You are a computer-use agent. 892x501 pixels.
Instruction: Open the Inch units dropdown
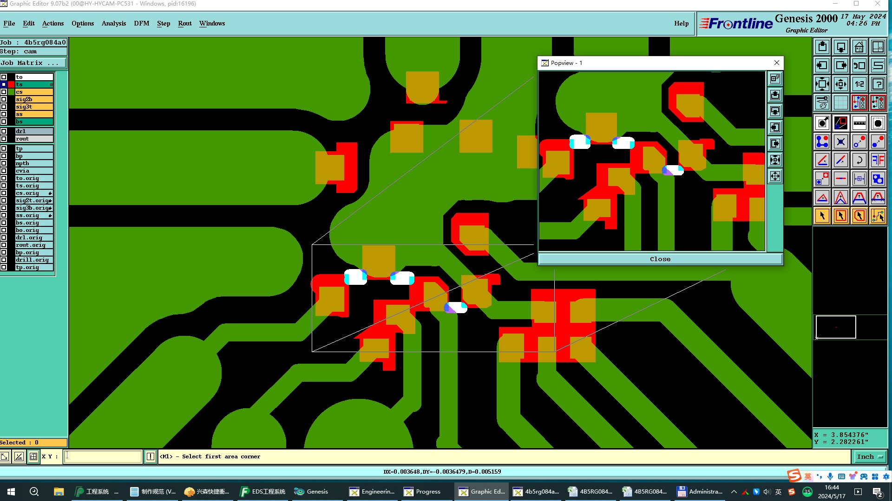click(869, 456)
